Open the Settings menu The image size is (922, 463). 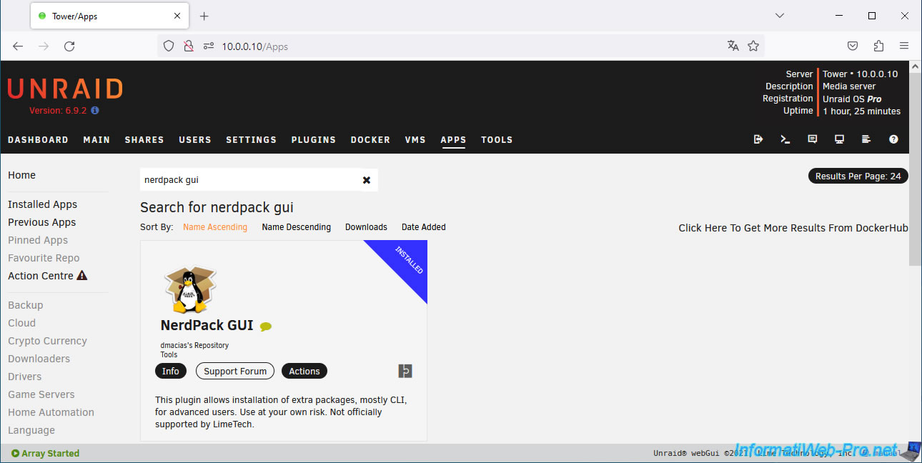[x=251, y=140]
